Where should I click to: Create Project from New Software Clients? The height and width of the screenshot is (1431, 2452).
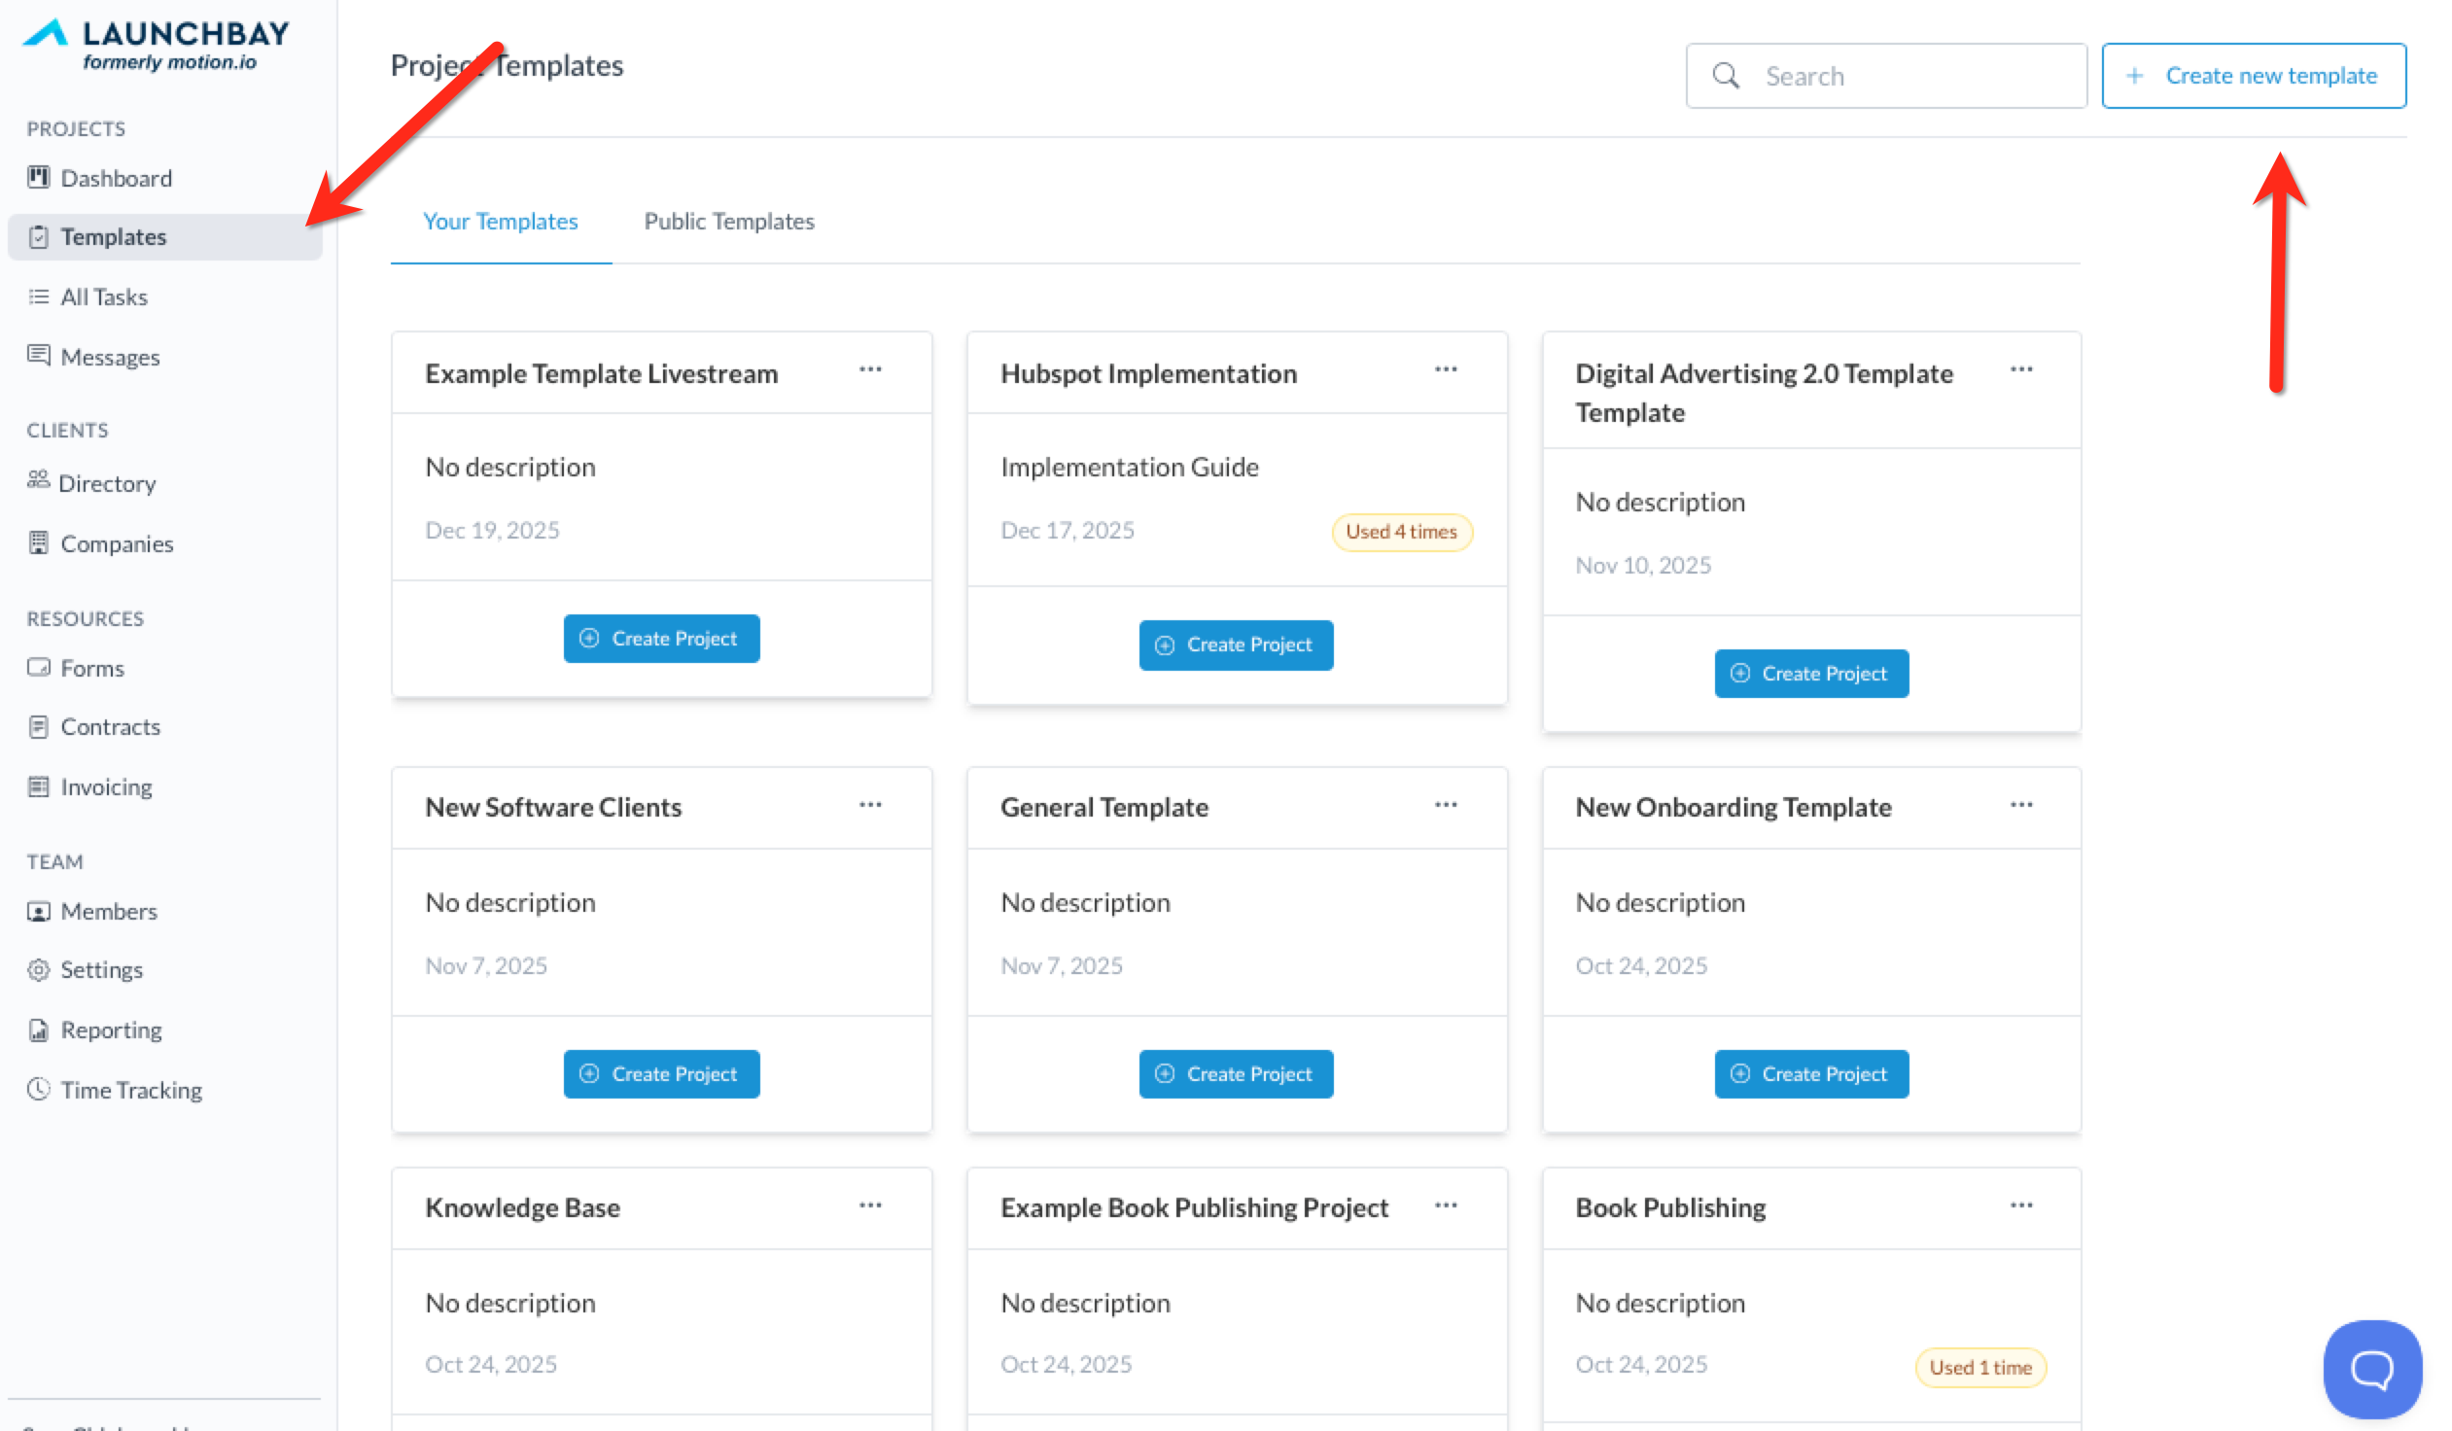pos(661,1074)
